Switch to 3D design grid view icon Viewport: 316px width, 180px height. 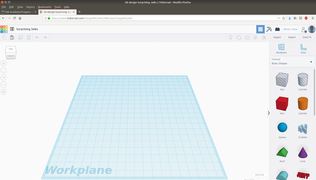[x=260, y=29]
